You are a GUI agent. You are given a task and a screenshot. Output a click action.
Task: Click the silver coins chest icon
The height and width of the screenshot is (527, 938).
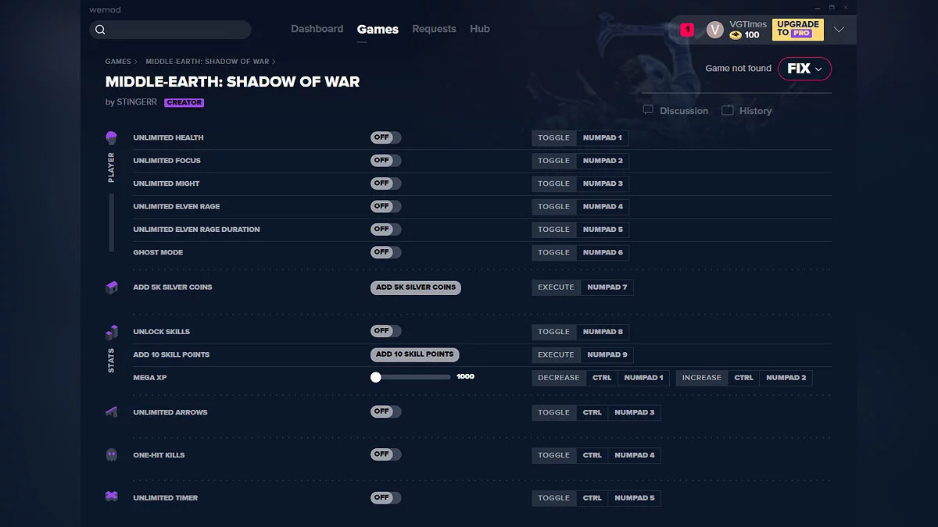click(111, 287)
